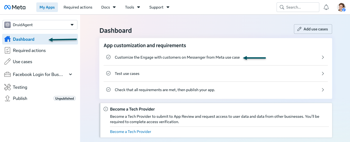Screen dimensions: 350x142
Task: Click the search magnifier icon
Action: tap(282, 7)
